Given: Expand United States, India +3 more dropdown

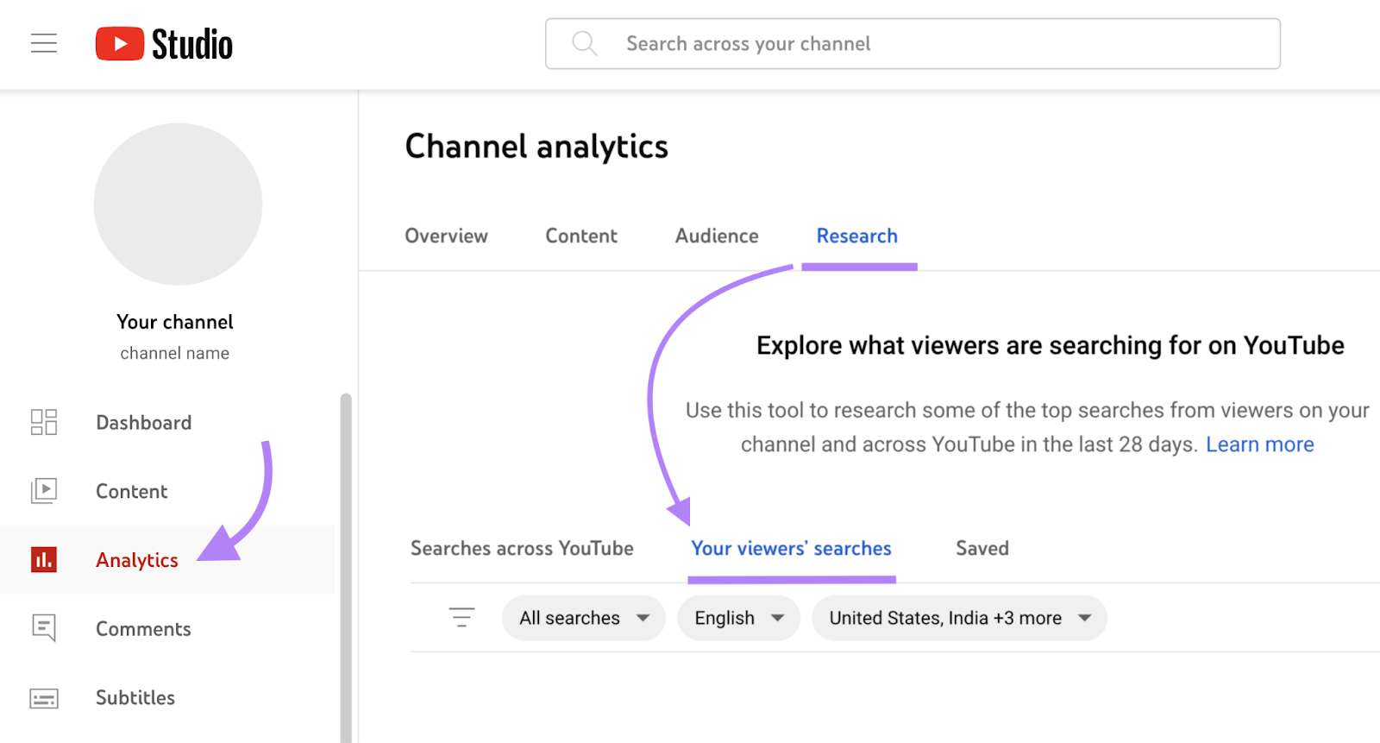Looking at the screenshot, I should tap(959, 618).
